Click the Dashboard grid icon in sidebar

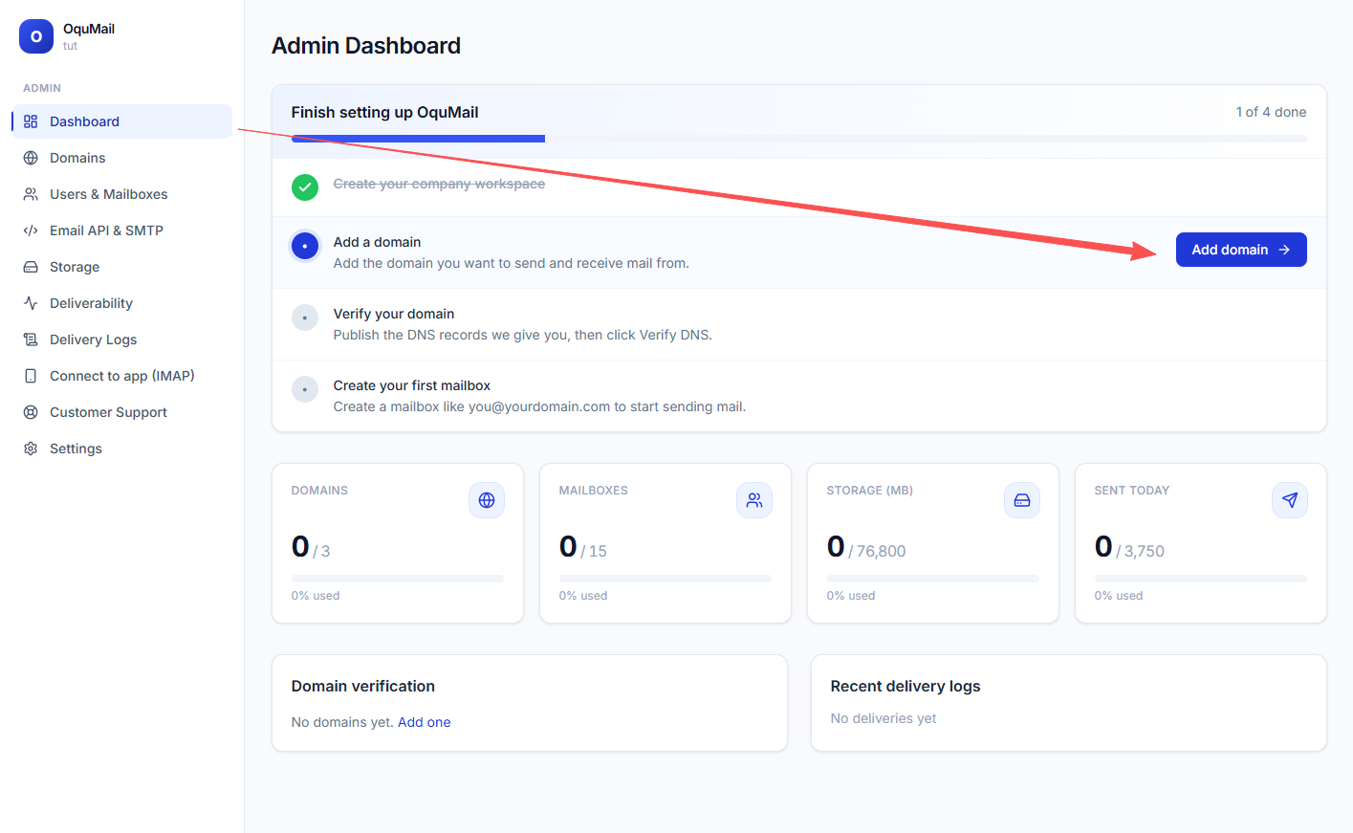pos(31,121)
